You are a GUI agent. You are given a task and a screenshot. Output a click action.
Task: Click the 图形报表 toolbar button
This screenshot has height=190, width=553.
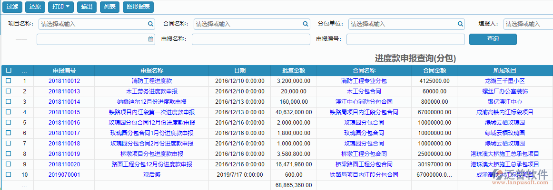click(138, 7)
